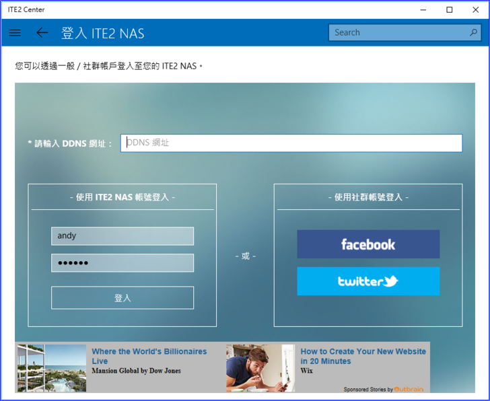The image size is (490, 401).
Task: Sign in with the twitter button
Action: pos(368,281)
